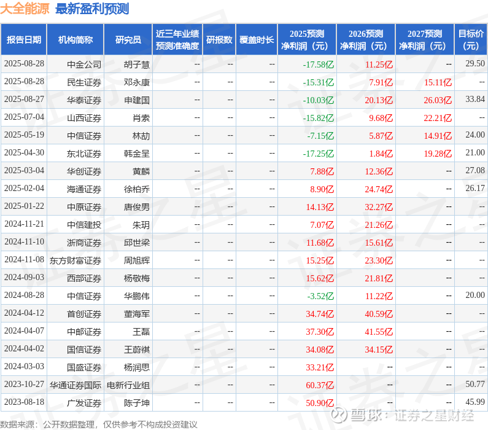Viewport: 488px width, 430px height.
Task: Click analyst name 黄麟
Action: point(141,171)
